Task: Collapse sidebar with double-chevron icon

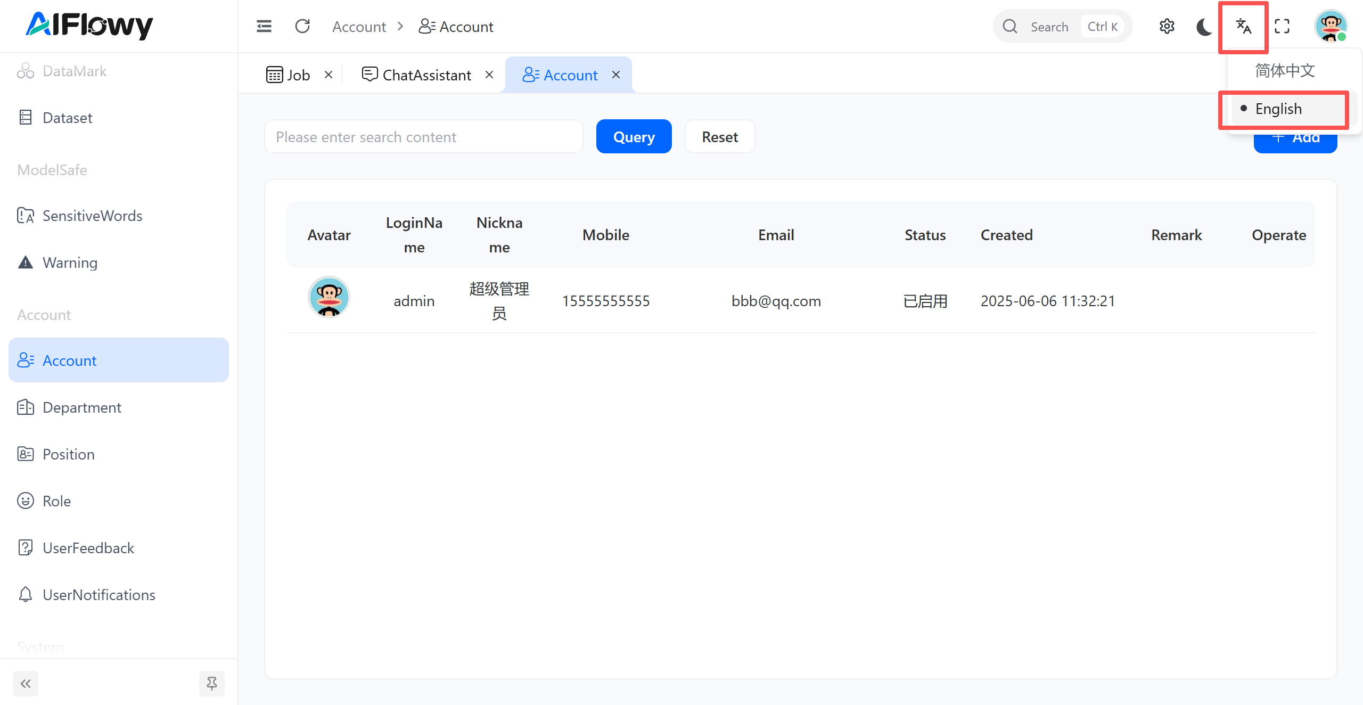Action: pyautogui.click(x=26, y=683)
